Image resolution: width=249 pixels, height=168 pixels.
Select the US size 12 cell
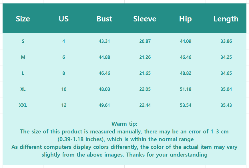[x=64, y=105]
